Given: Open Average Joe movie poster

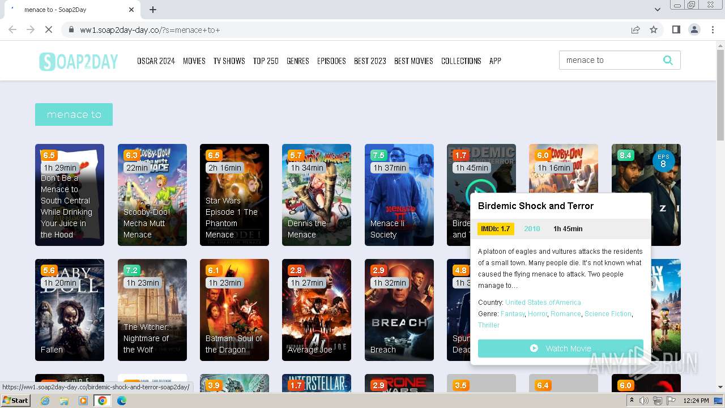Looking at the screenshot, I should click(x=317, y=310).
